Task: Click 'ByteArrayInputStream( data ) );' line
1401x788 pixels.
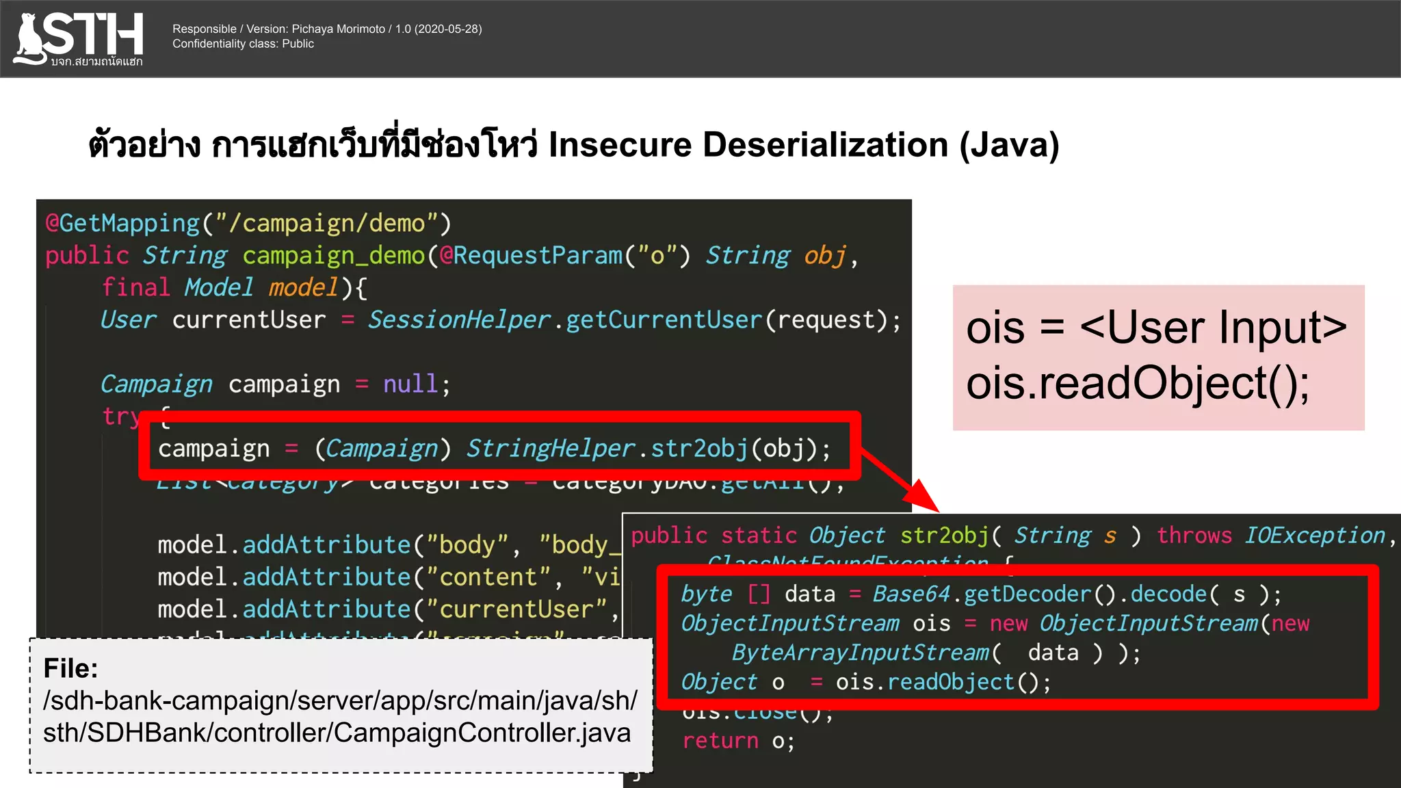Action: 936,653
